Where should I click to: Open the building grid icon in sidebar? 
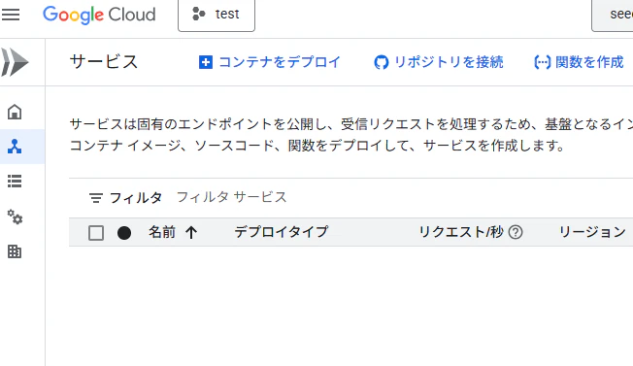[15, 251]
